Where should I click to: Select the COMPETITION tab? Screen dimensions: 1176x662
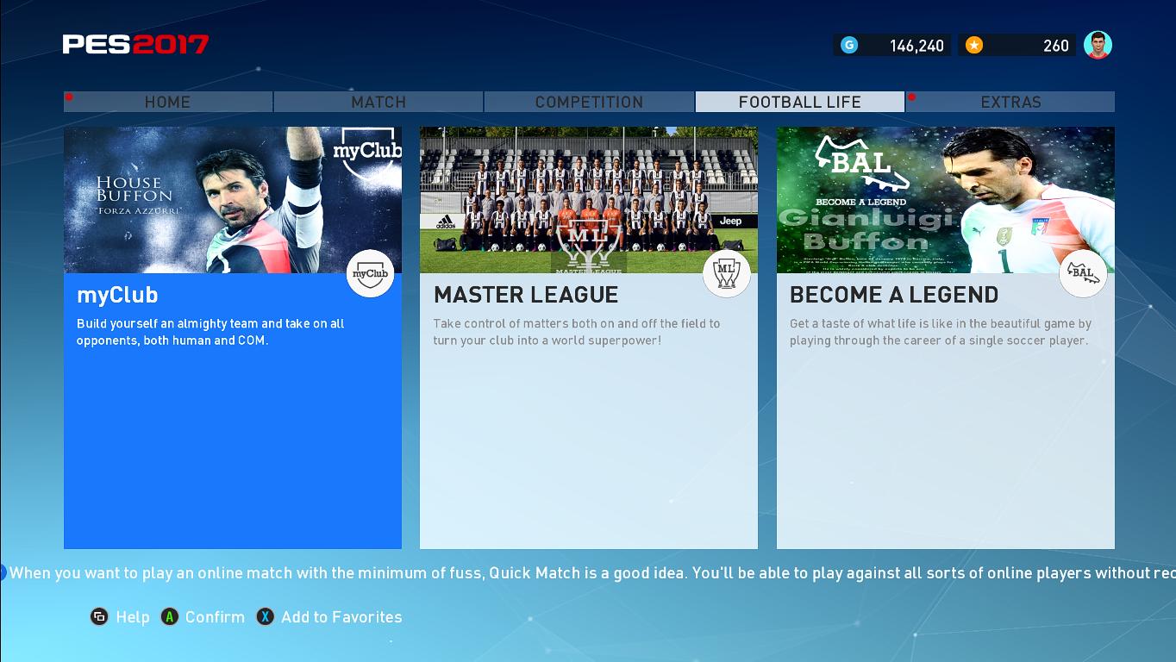588,102
